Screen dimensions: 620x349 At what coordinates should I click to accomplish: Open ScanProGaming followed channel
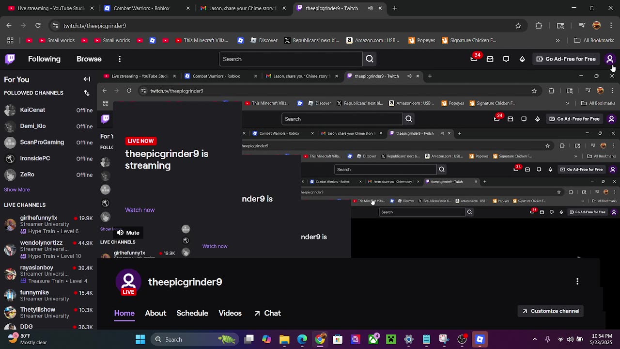pyautogui.click(x=48, y=143)
